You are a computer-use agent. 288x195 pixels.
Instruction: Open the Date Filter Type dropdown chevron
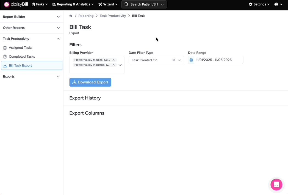click(x=179, y=60)
